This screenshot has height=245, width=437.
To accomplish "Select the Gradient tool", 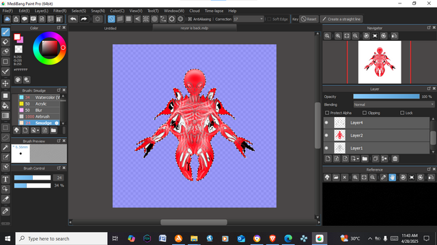I will 5,116.
